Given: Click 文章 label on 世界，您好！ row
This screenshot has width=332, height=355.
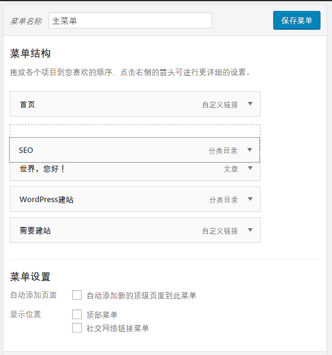Looking at the screenshot, I should tap(231, 169).
